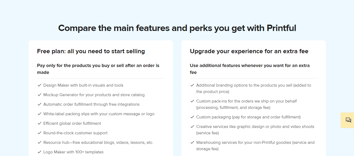Click the checkmark beside Creative services
Image resolution: width=354 pixels, height=156 pixels.
click(192, 126)
